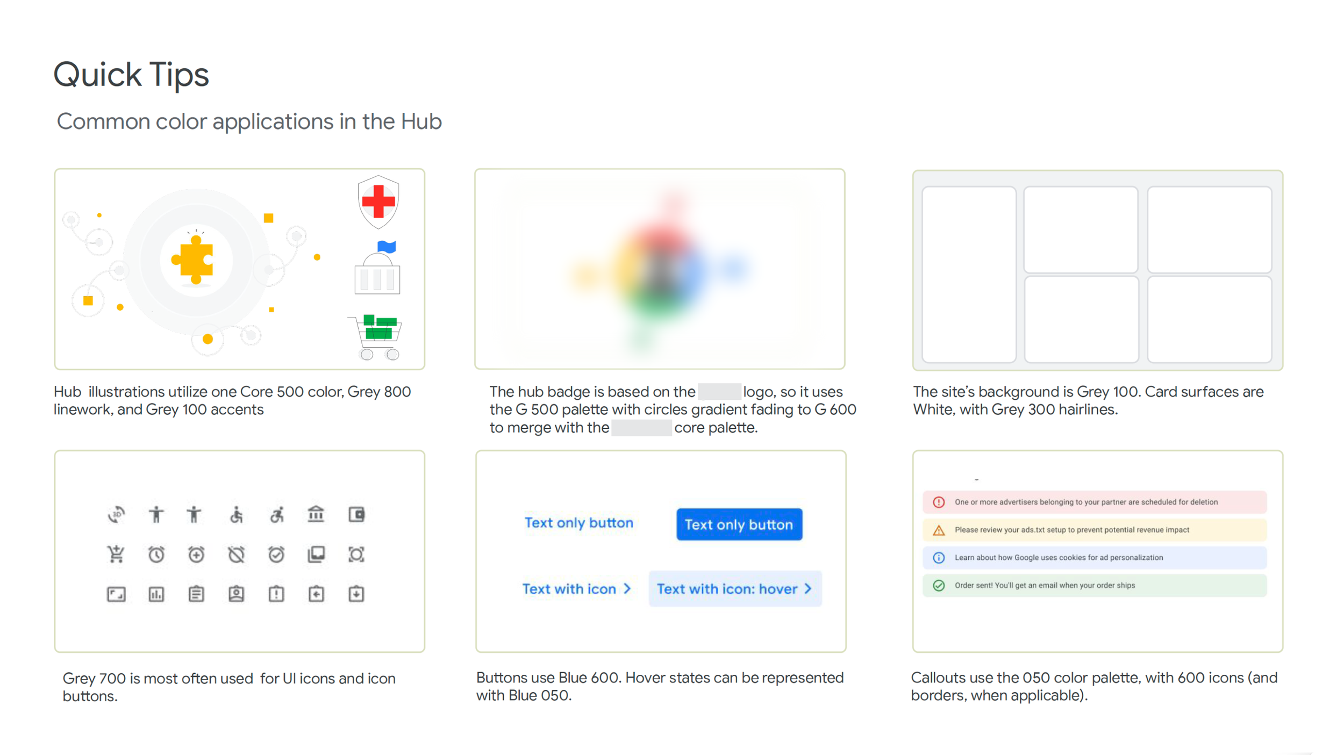This screenshot has width=1344, height=756.
Task: Click the Text with icon chevron button
Action: pyautogui.click(x=576, y=589)
